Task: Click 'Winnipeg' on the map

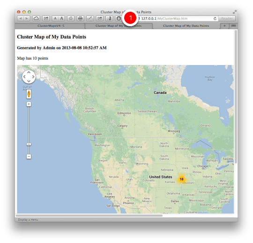Action: click(x=174, y=131)
